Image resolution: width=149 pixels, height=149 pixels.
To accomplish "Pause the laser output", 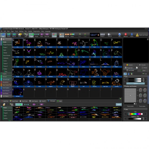I will 132,35.
